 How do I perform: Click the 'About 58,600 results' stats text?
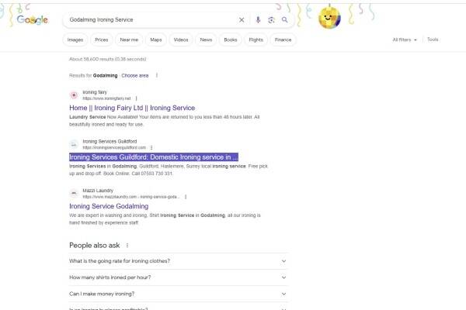pos(108,59)
